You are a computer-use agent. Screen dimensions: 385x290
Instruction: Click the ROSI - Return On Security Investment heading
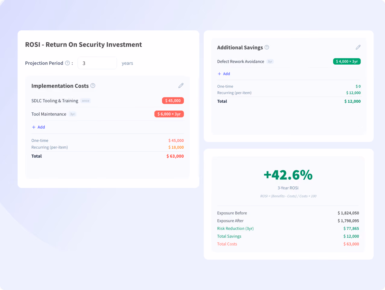(x=84, y=44)
